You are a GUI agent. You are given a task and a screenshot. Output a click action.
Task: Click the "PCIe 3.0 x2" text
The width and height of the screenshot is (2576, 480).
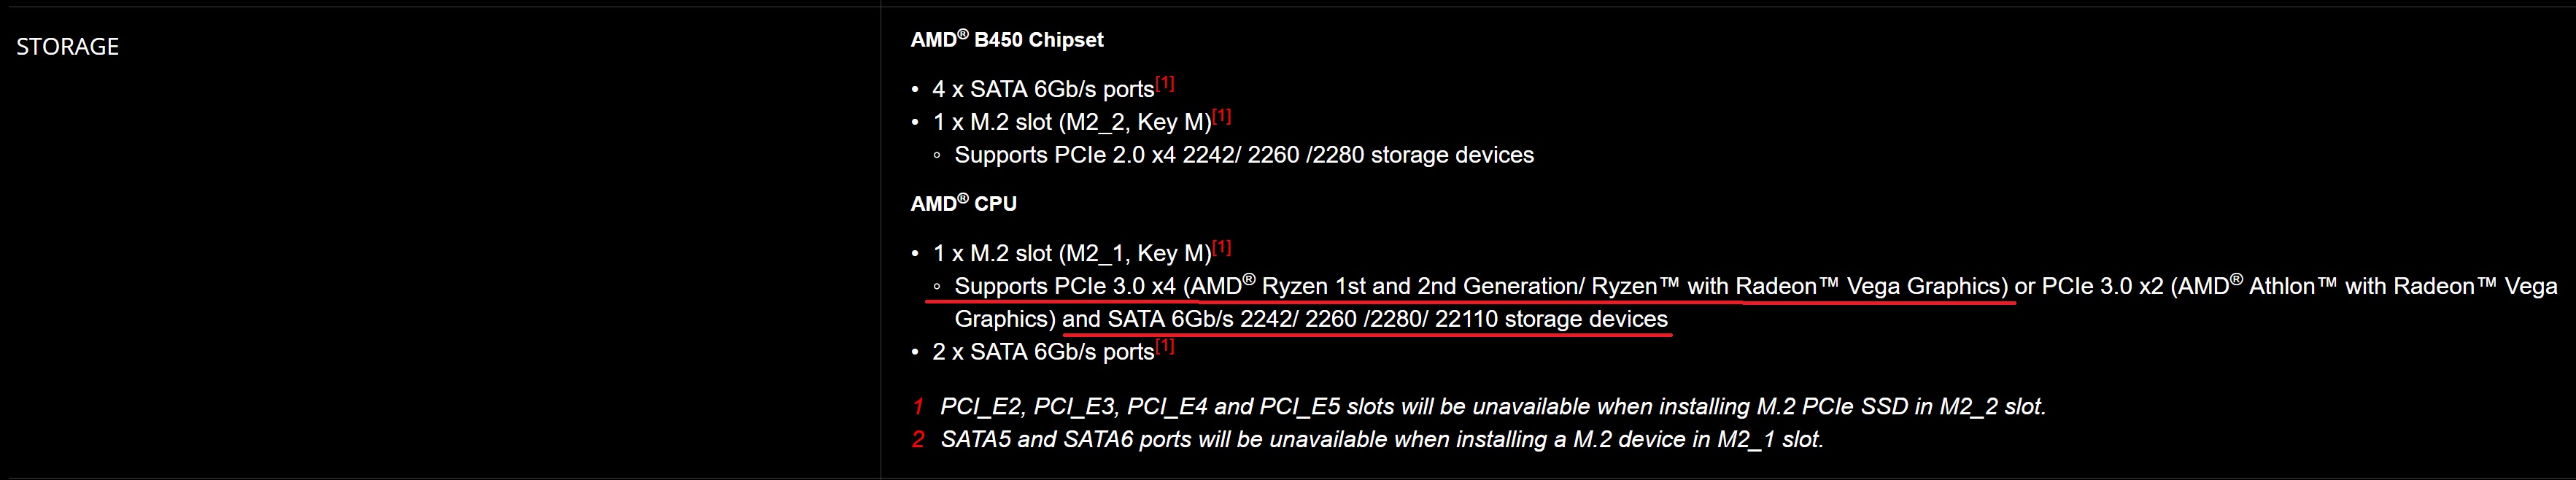point(2102,286)
